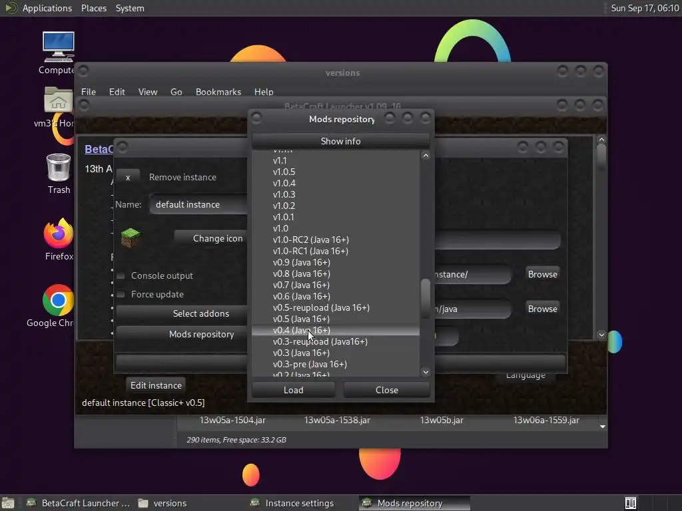Open the vm3's Home folder icon

pyautogui.click(x=59, y=100)
